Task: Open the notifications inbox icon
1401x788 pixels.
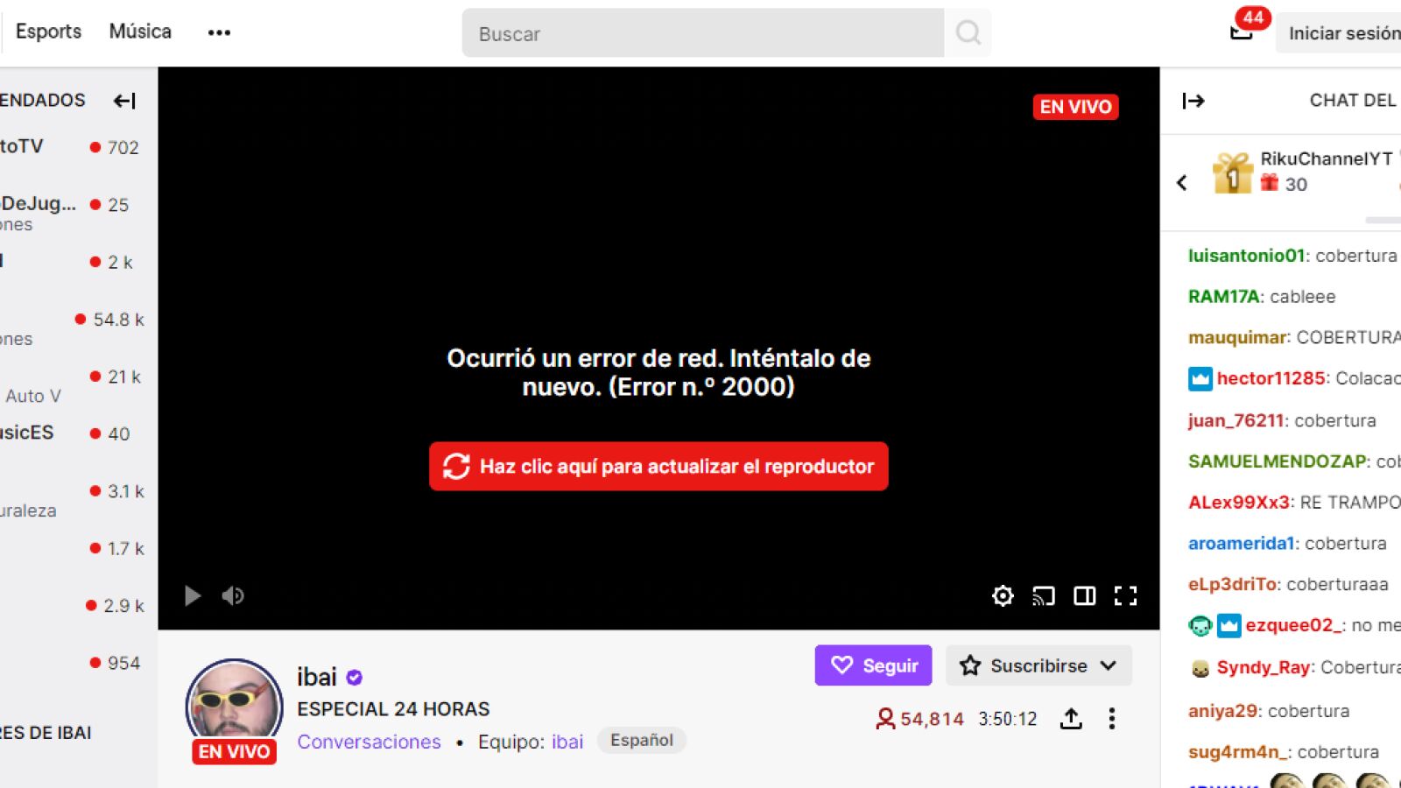Action: (1242, 32)
